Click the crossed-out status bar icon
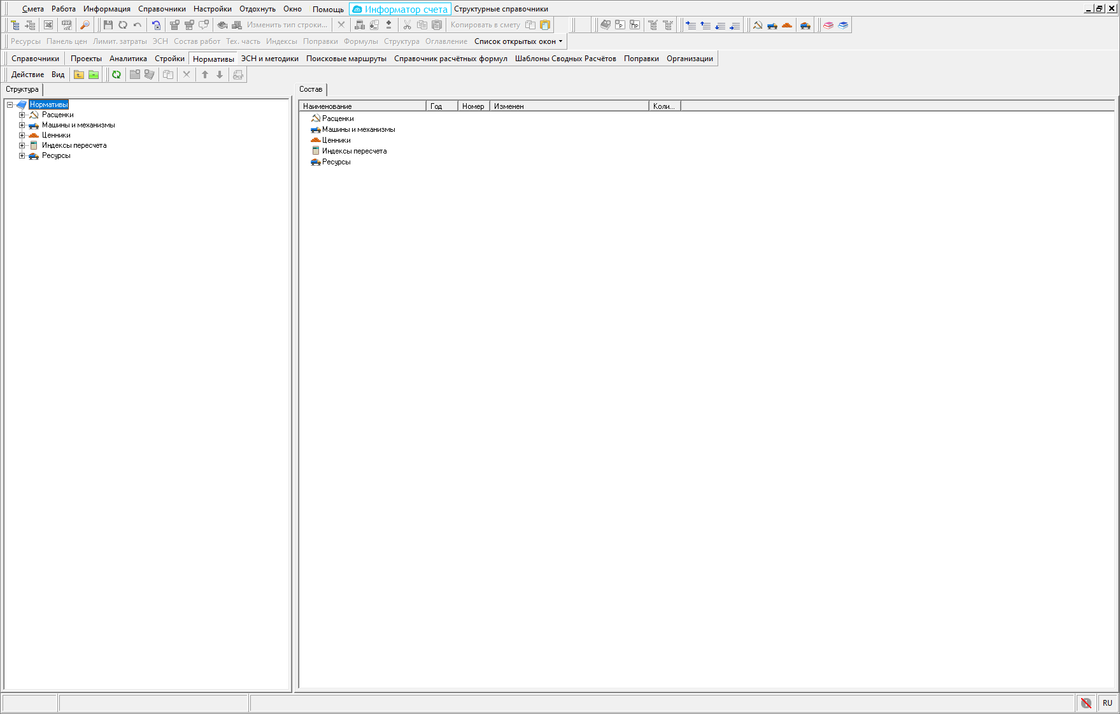Image resolution: width=1120 pixels, height=714 pixels. 1086,703
